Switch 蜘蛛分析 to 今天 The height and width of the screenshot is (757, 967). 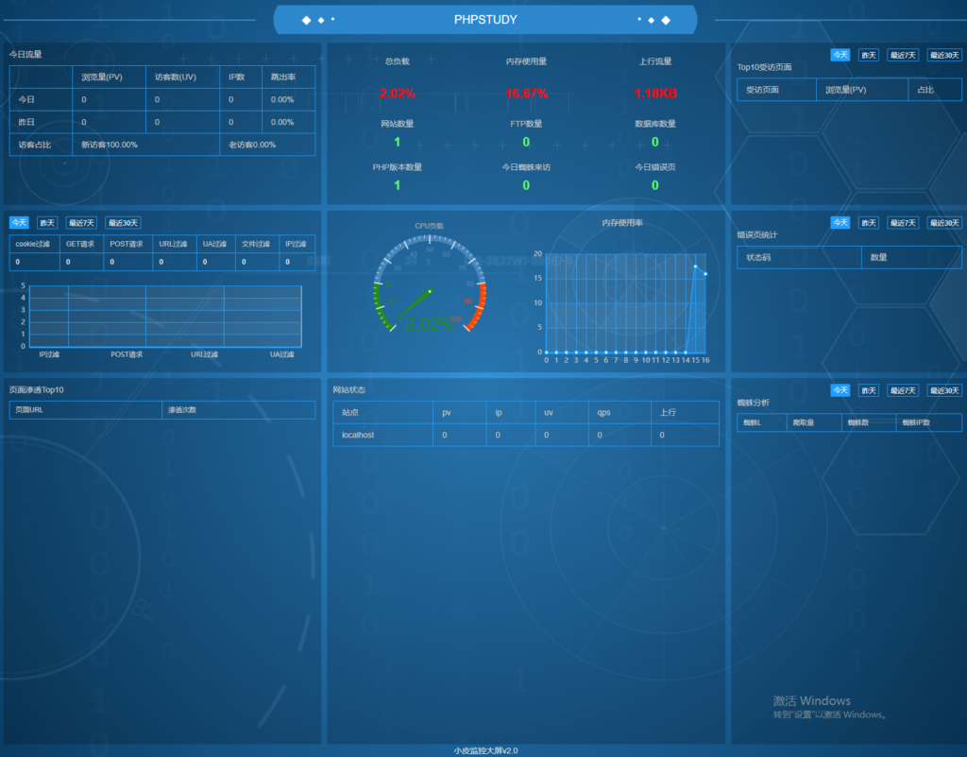840,390
